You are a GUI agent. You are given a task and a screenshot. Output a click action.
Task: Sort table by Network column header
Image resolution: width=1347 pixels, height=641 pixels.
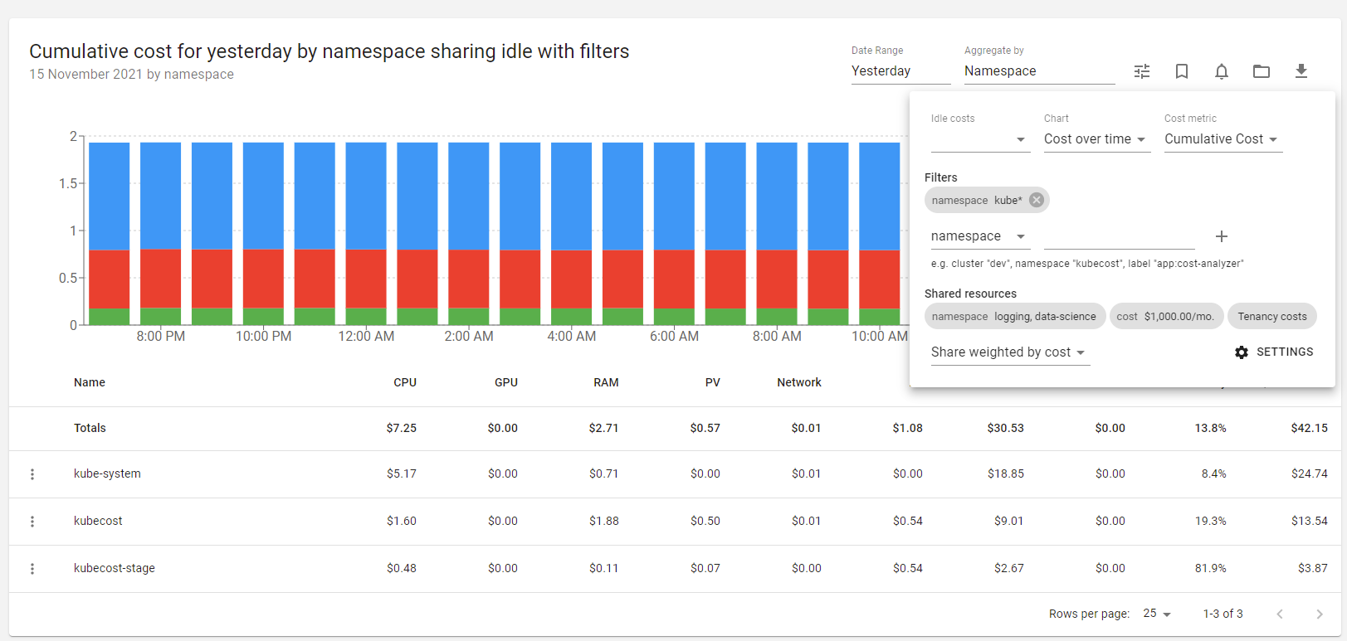point(799,382)
